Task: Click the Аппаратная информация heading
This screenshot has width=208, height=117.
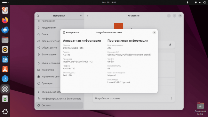Action: pos(82,41)
